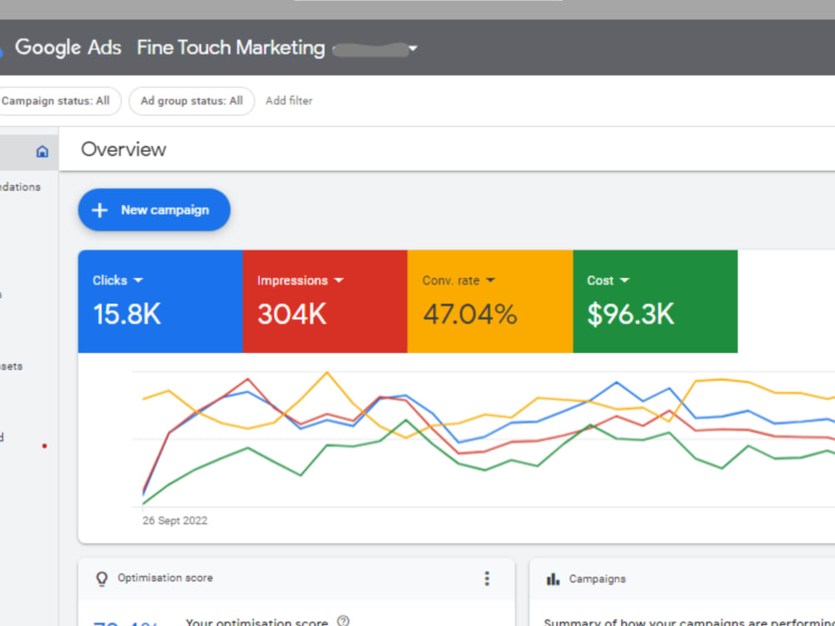Click the Campaigns card title
Viewport: 835px width, 626px height.
pos(598,579)
